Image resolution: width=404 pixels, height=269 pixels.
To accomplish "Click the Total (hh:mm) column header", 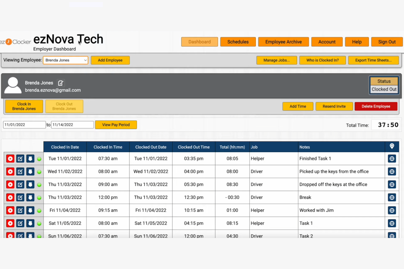I will tap(232, 147).
